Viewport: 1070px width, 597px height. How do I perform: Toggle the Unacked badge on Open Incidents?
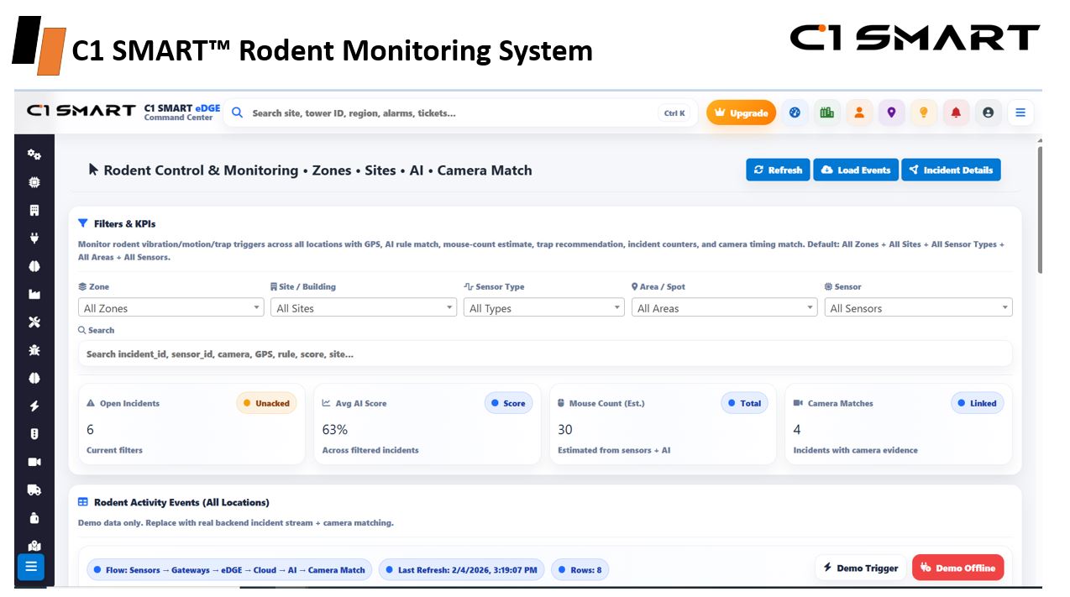tap(268, 403)
